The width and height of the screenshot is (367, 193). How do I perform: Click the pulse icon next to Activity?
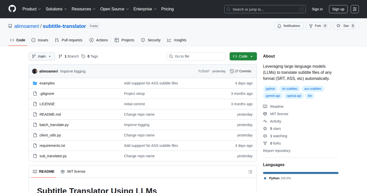pos(265,121)
